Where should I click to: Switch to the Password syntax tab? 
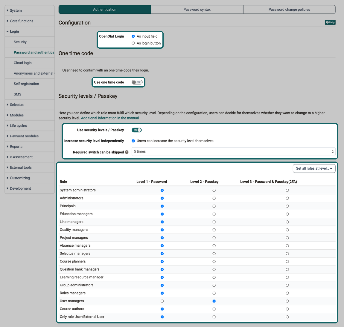[x=197, y=10]
